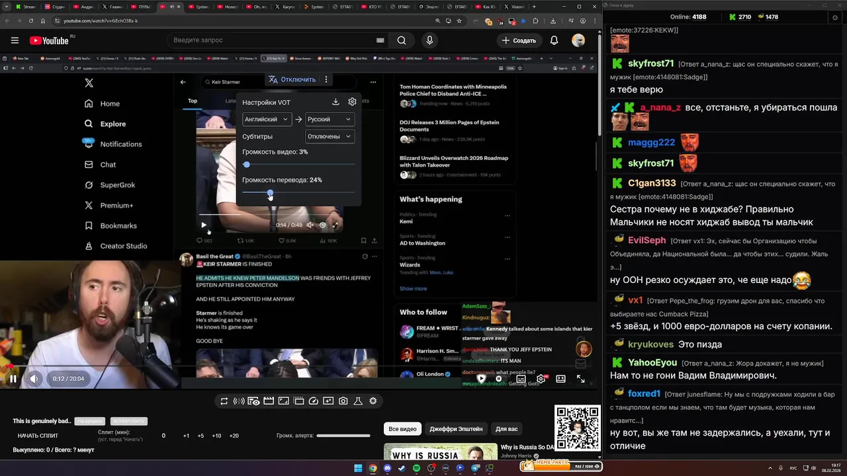Screen dimensions: 847x476
Task: Pause the YouTube video
Action: tap(13, 379)
